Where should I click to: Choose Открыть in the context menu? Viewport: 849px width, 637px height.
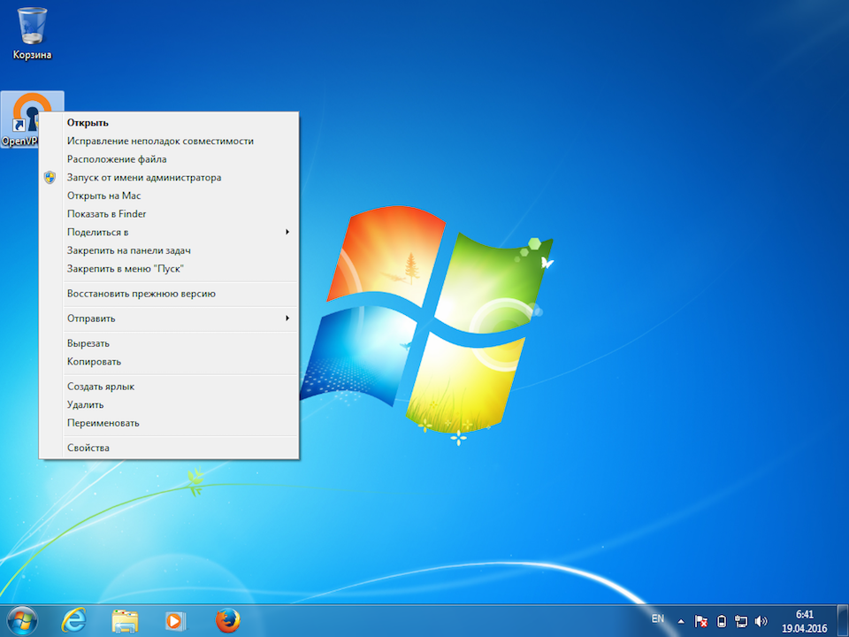[x=169, y=123]
